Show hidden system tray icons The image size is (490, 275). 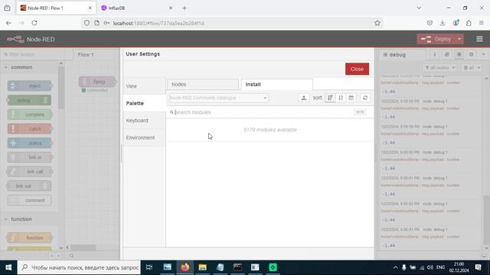(x=395, y=267)
